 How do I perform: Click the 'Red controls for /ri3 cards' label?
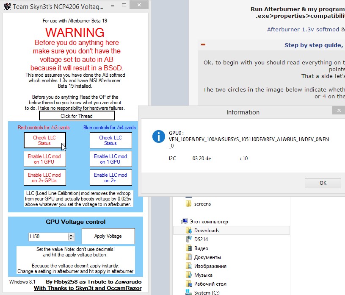click(x=44, y=127)
